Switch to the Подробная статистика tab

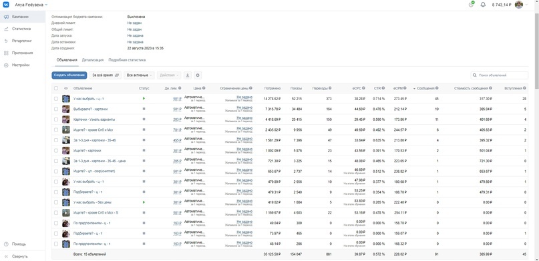(127, 60)
